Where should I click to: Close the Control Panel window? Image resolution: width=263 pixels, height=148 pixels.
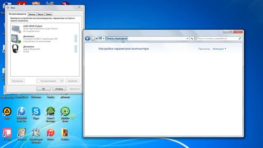(x=238, y=32)
